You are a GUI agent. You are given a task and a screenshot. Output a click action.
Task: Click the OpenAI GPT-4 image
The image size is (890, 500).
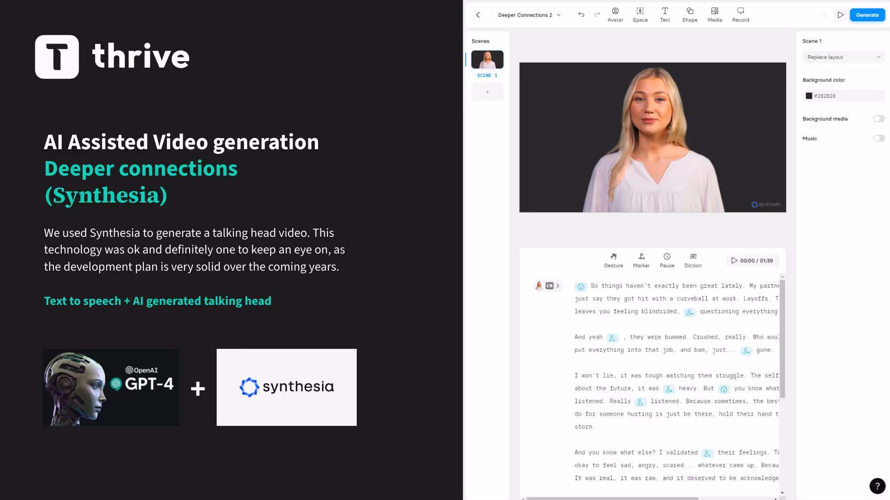[x=111, y=387]
